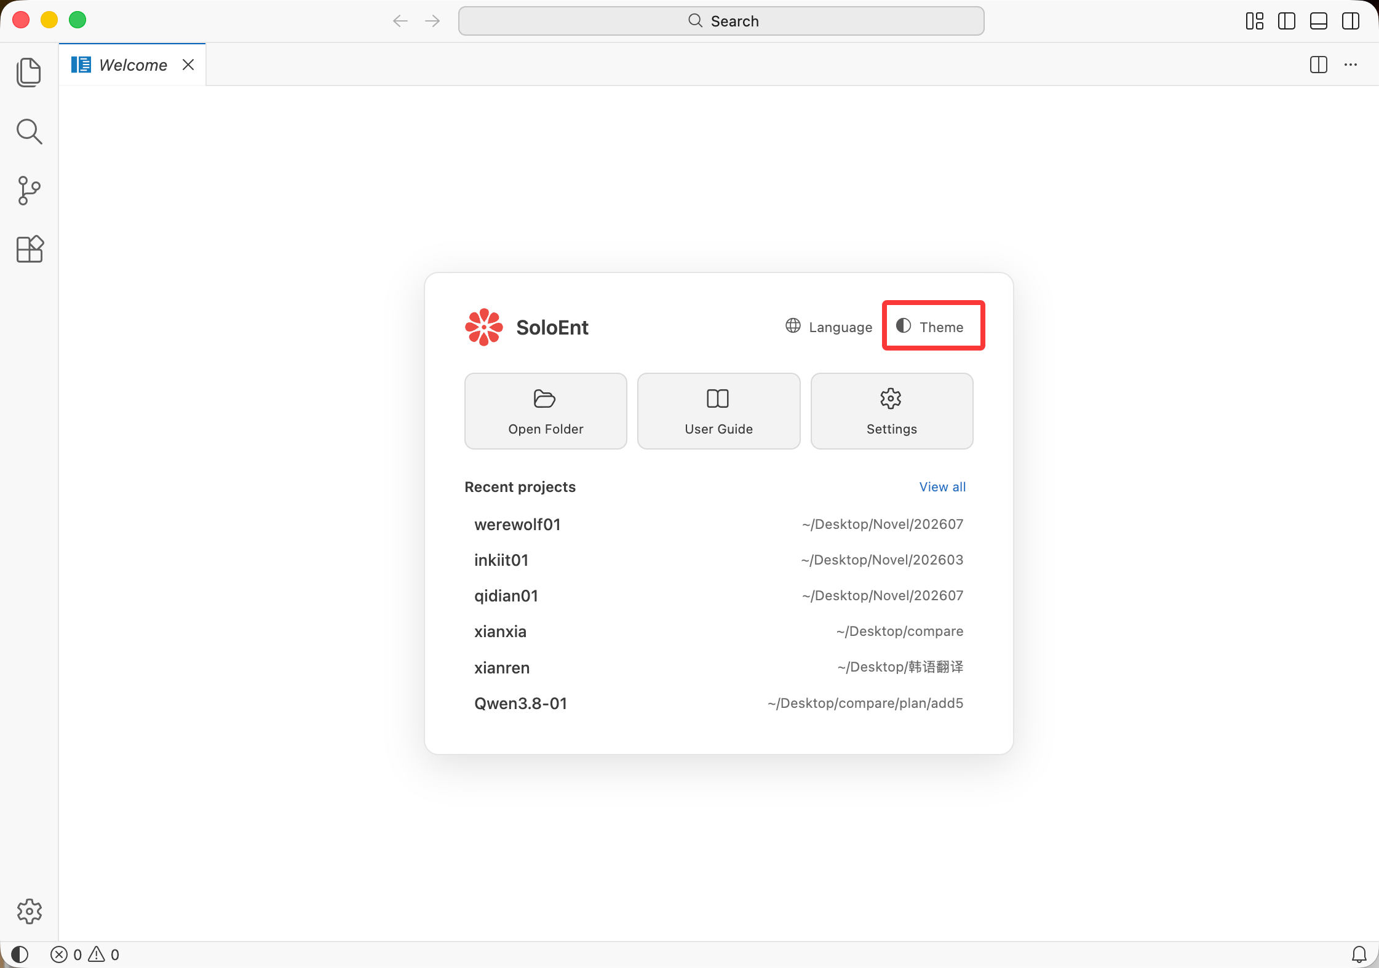Viewport: 1379px width, 968px height.
Task: Navigate back with the left arrow
Action: pyautogui.click(x=400, y=21)
